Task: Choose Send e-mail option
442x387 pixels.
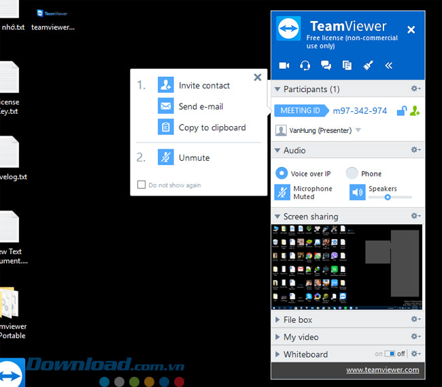Action: tap(201, 106)
